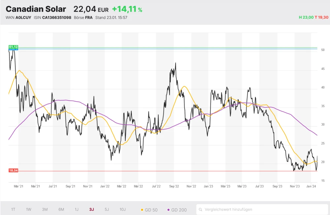Viewport: 330px width, 215px height.
Task: Click the Canadian Solar title
Action: pos(36,9)
